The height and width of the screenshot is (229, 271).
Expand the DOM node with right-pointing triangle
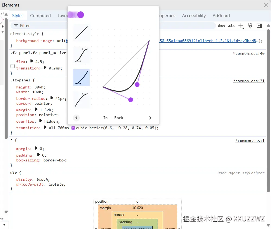coord(3,26)
